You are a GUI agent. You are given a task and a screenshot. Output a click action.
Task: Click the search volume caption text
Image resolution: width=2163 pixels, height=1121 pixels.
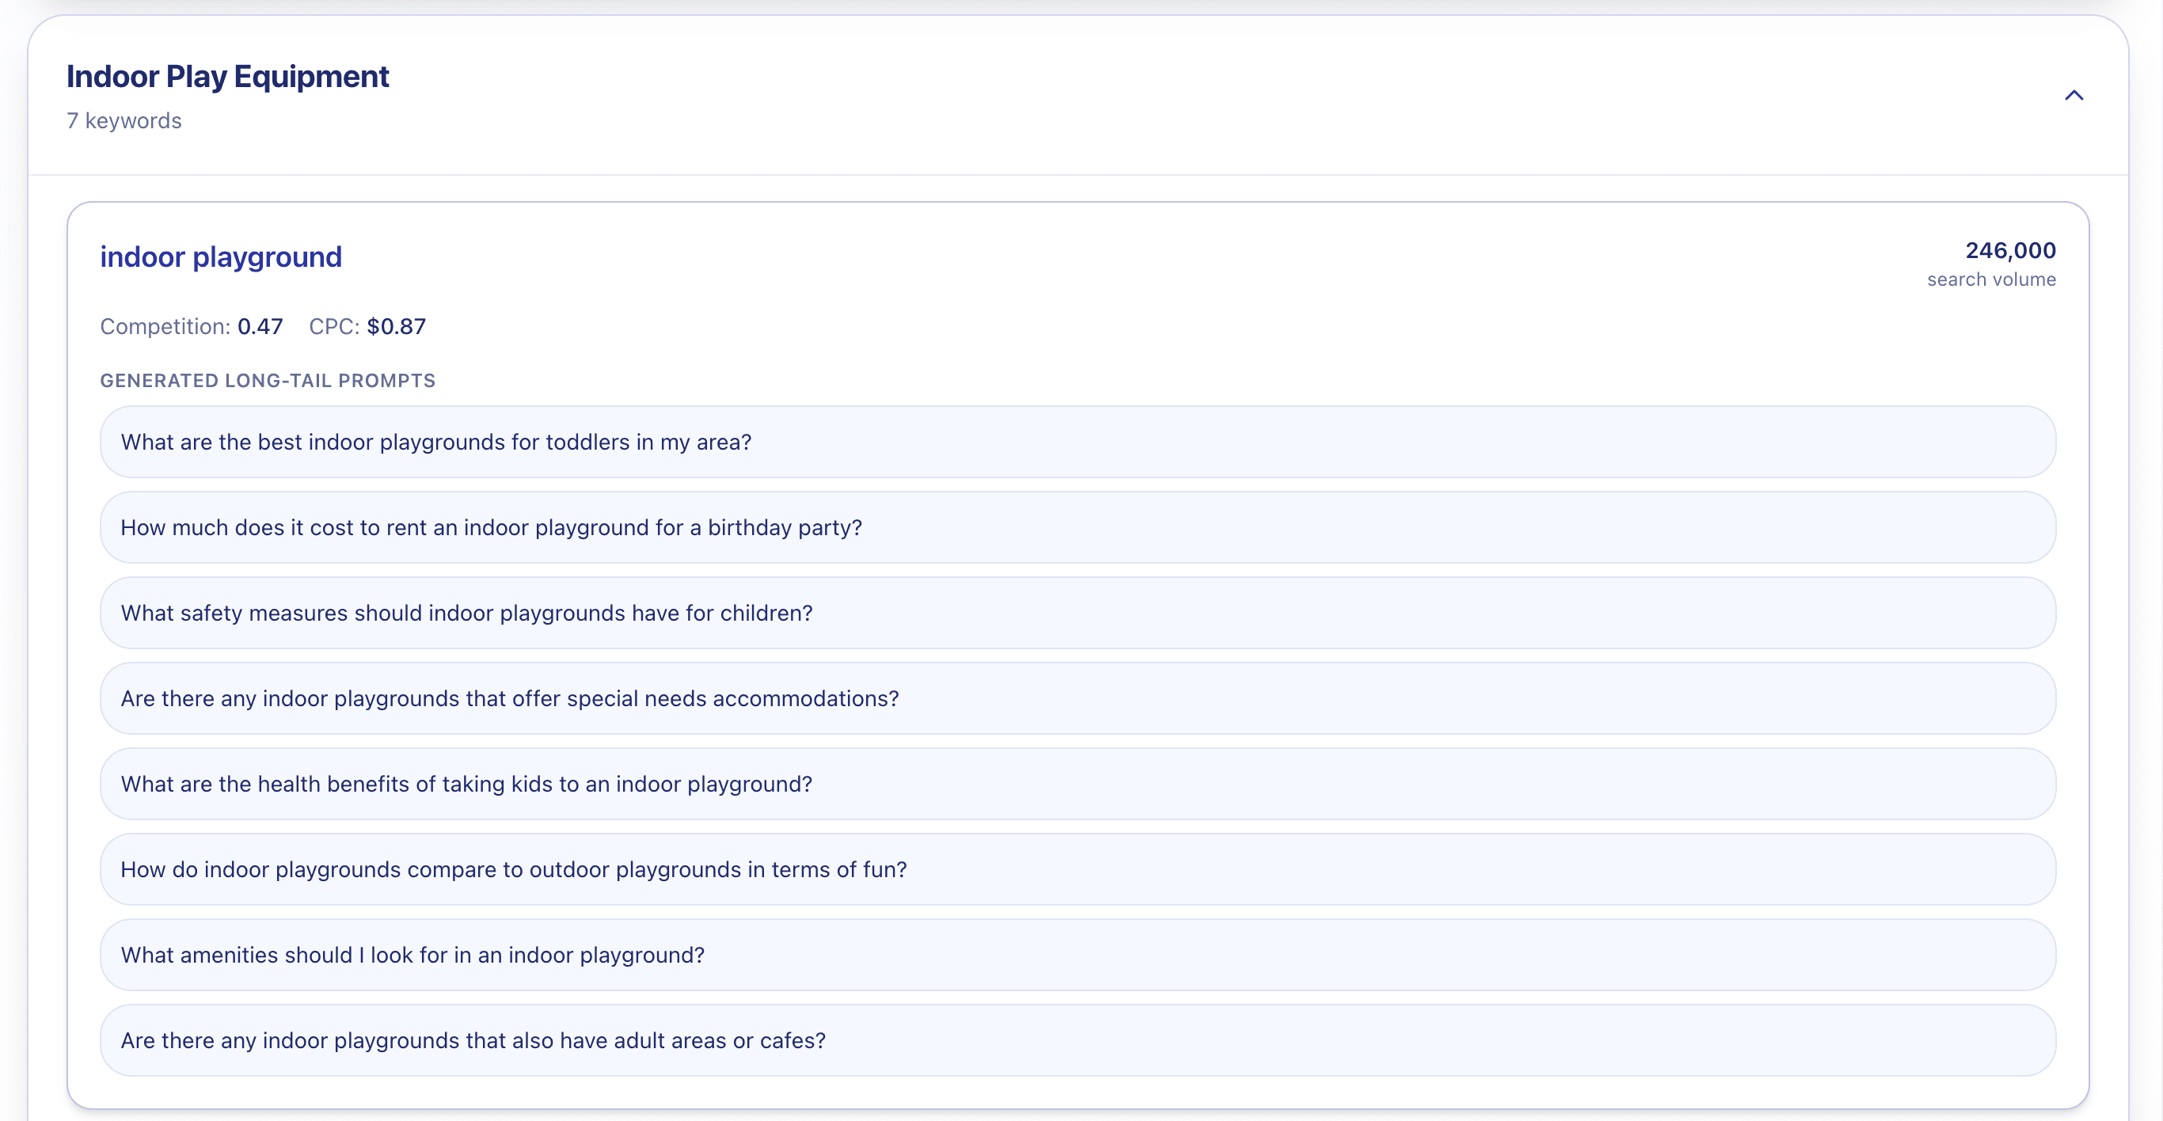point(1991,279)
